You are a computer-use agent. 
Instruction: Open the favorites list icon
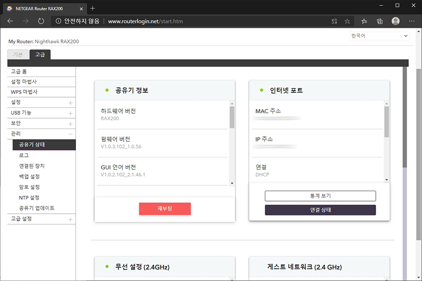(364, 21)
